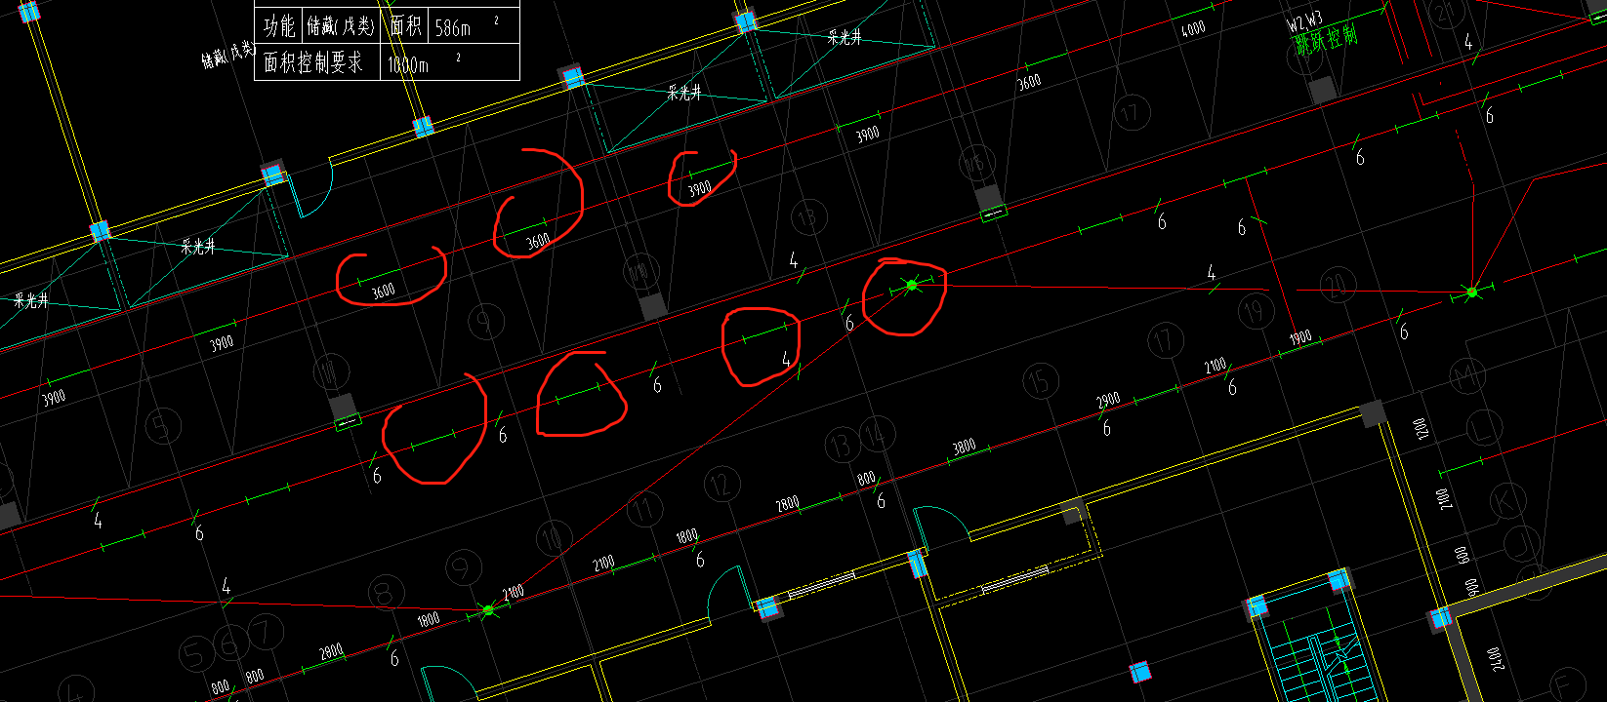Click the 4000 dimension text

[1193, 29]
